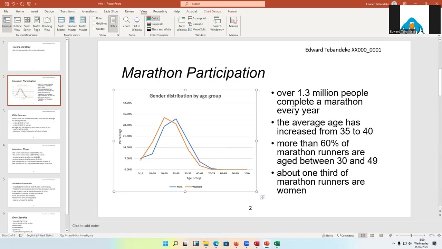Click the chart title Gender distribution by age group
This screenshot has height=249, width=442.
coord(185,96)
